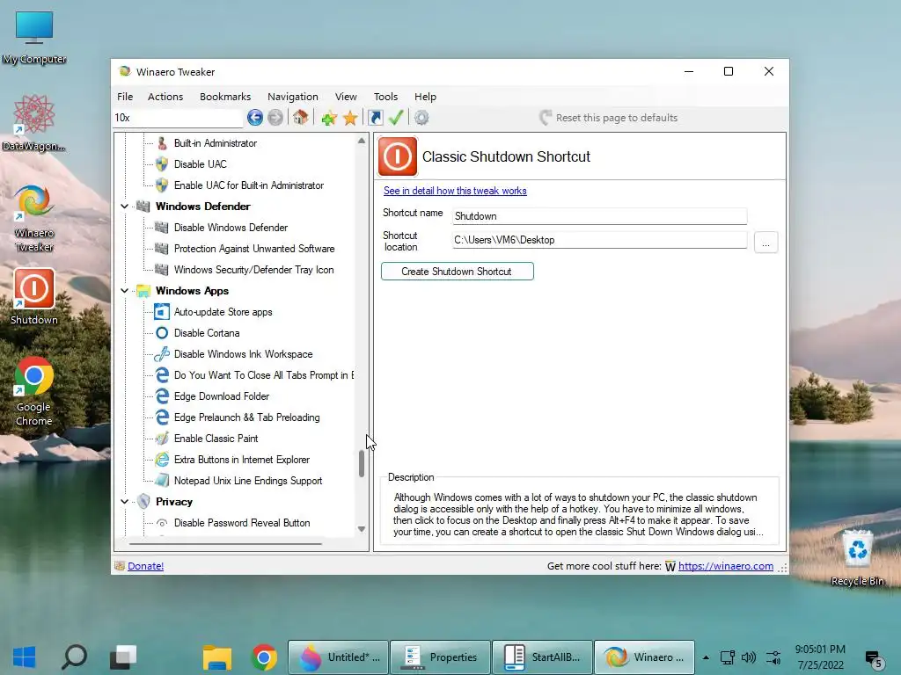Image resolution: width=901 pixels, height=675 pixels.
Task: Select Protection Against Unwanted Software item
Action: point(254,249)
